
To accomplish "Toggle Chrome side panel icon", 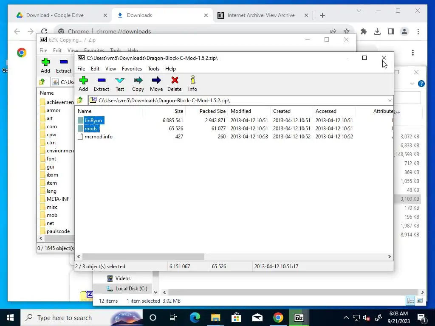I will click(391, 31).
